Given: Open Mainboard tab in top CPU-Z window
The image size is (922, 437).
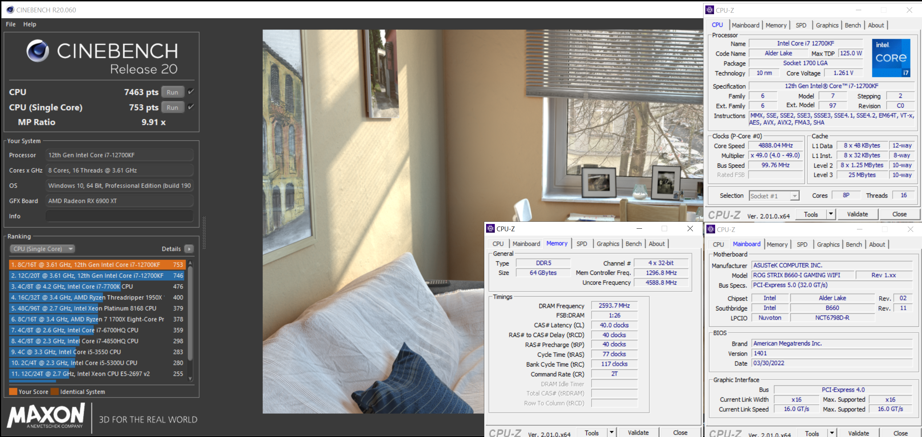Looking at the screenshot, I should click(745, 25).
